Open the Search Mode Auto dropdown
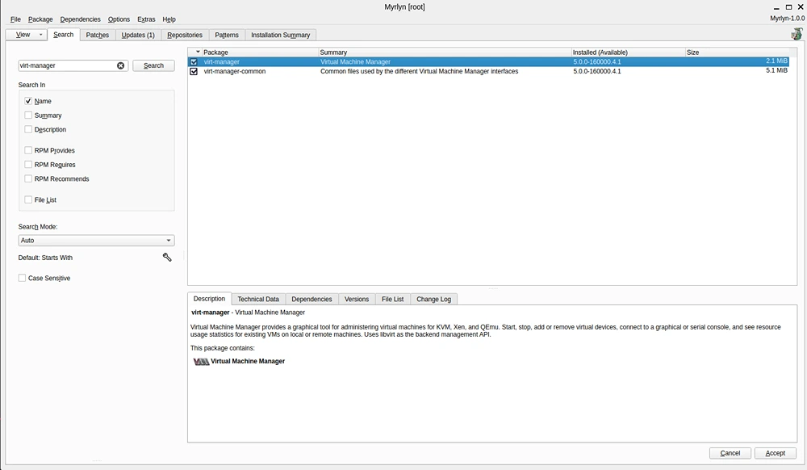This screenshot has width=807, height=470. pos(96,241)
